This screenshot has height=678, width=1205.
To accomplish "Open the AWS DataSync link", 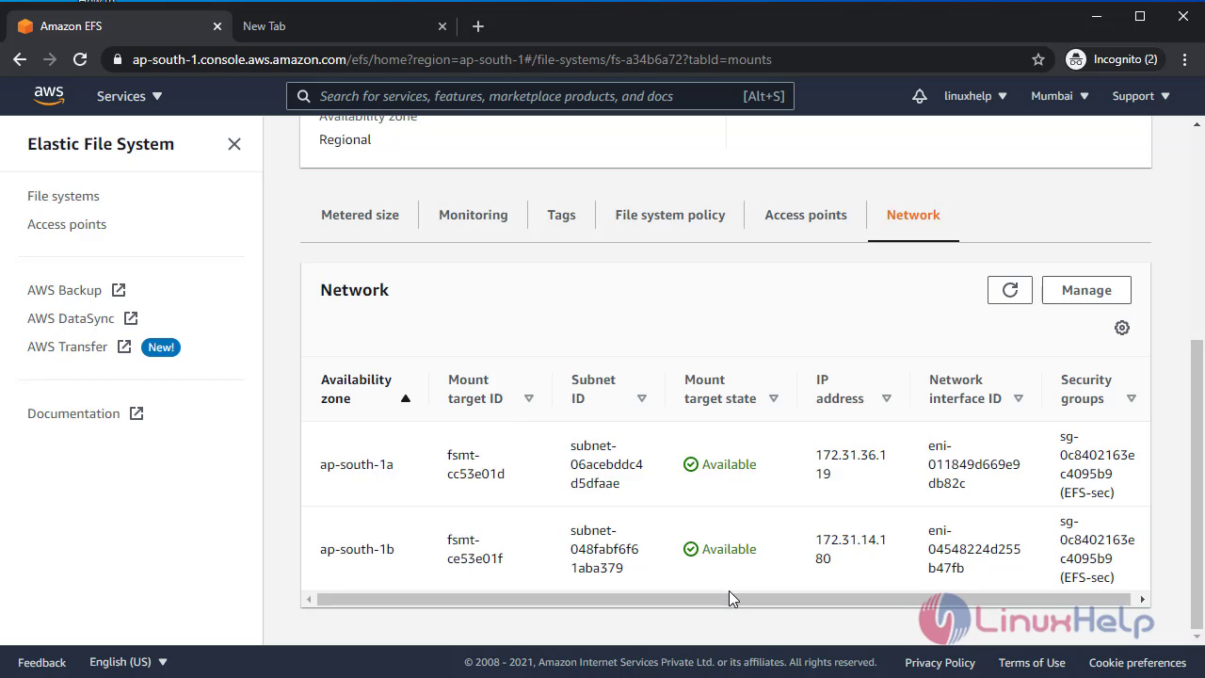I will 71,318.
